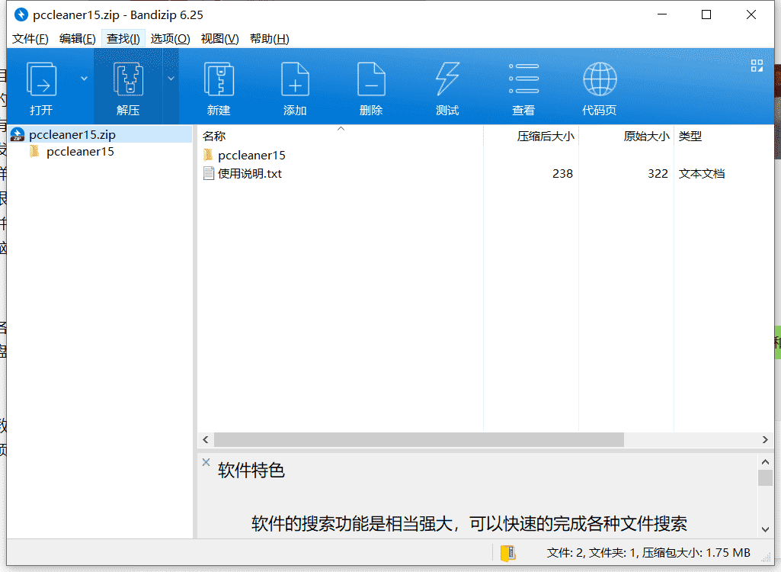Open the 编辑(E) menu
The height and width of the screenshot is (572, 781).
77,39
